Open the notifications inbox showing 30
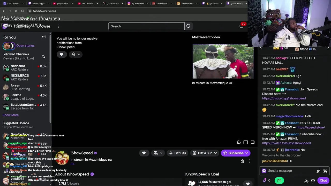Viewport: 331px width, 186px height. 242,26
